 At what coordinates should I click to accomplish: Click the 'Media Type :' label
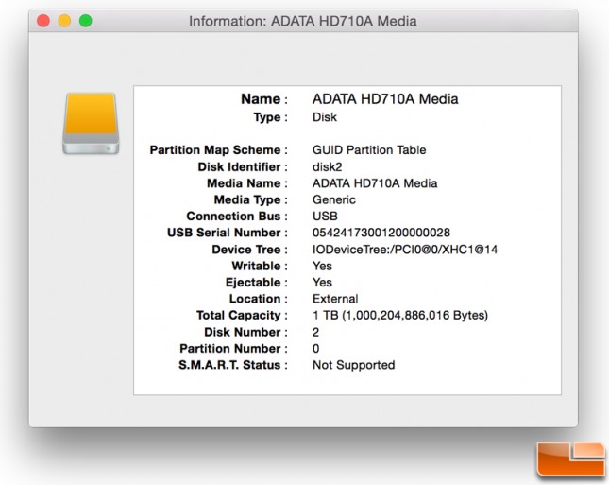tap(251, 199)
